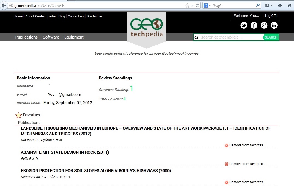Click the site tagline about Geotechnical Inquiries
Image resolution: width=294 pixels, height=189 pixels.
(147, 53)
